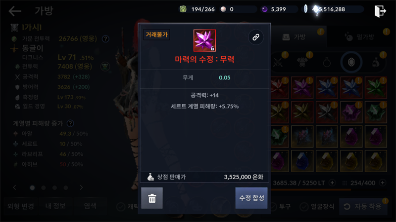Go to next stats page arrow
This screenshot has height=222, width=396.
click(81, 187)
